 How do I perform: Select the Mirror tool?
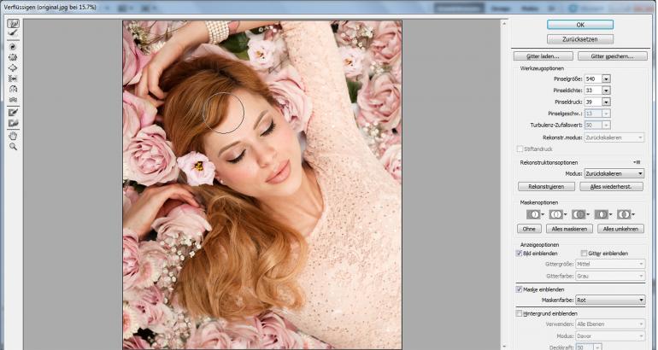(13, 89)
